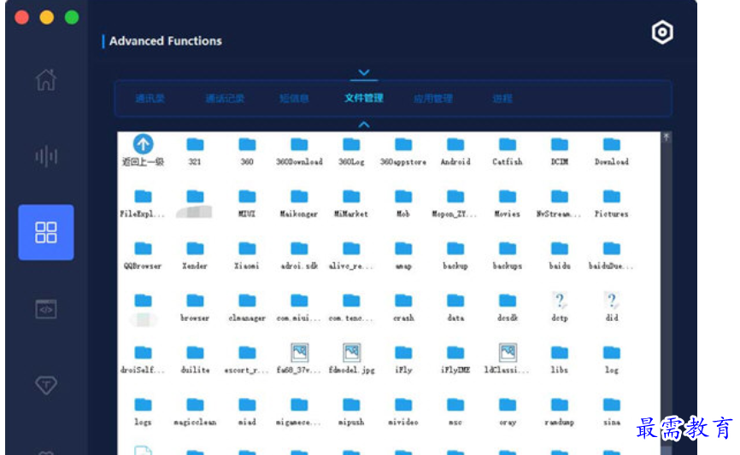Open the mivideo folder
Viewport: 740px width, 455px height.
403,405
